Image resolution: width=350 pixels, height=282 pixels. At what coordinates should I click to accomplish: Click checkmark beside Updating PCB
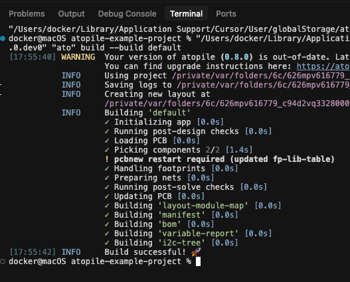[x=107, y=196]
